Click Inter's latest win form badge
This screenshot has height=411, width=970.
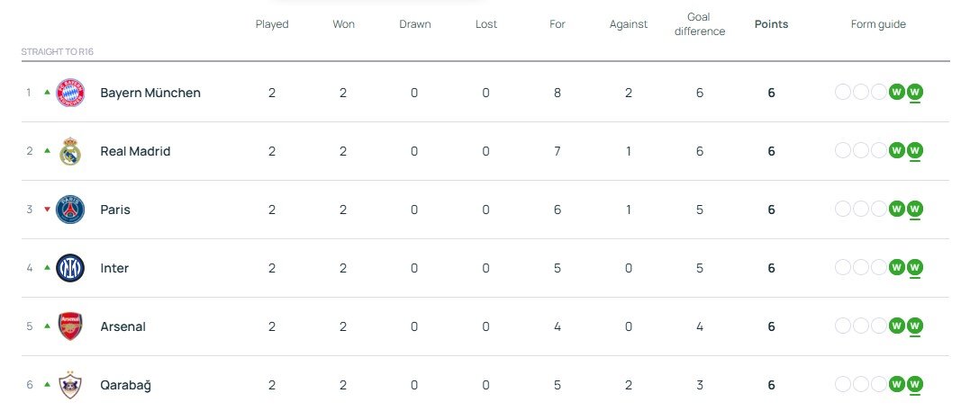pyautogui.click(x=915, y=267)
